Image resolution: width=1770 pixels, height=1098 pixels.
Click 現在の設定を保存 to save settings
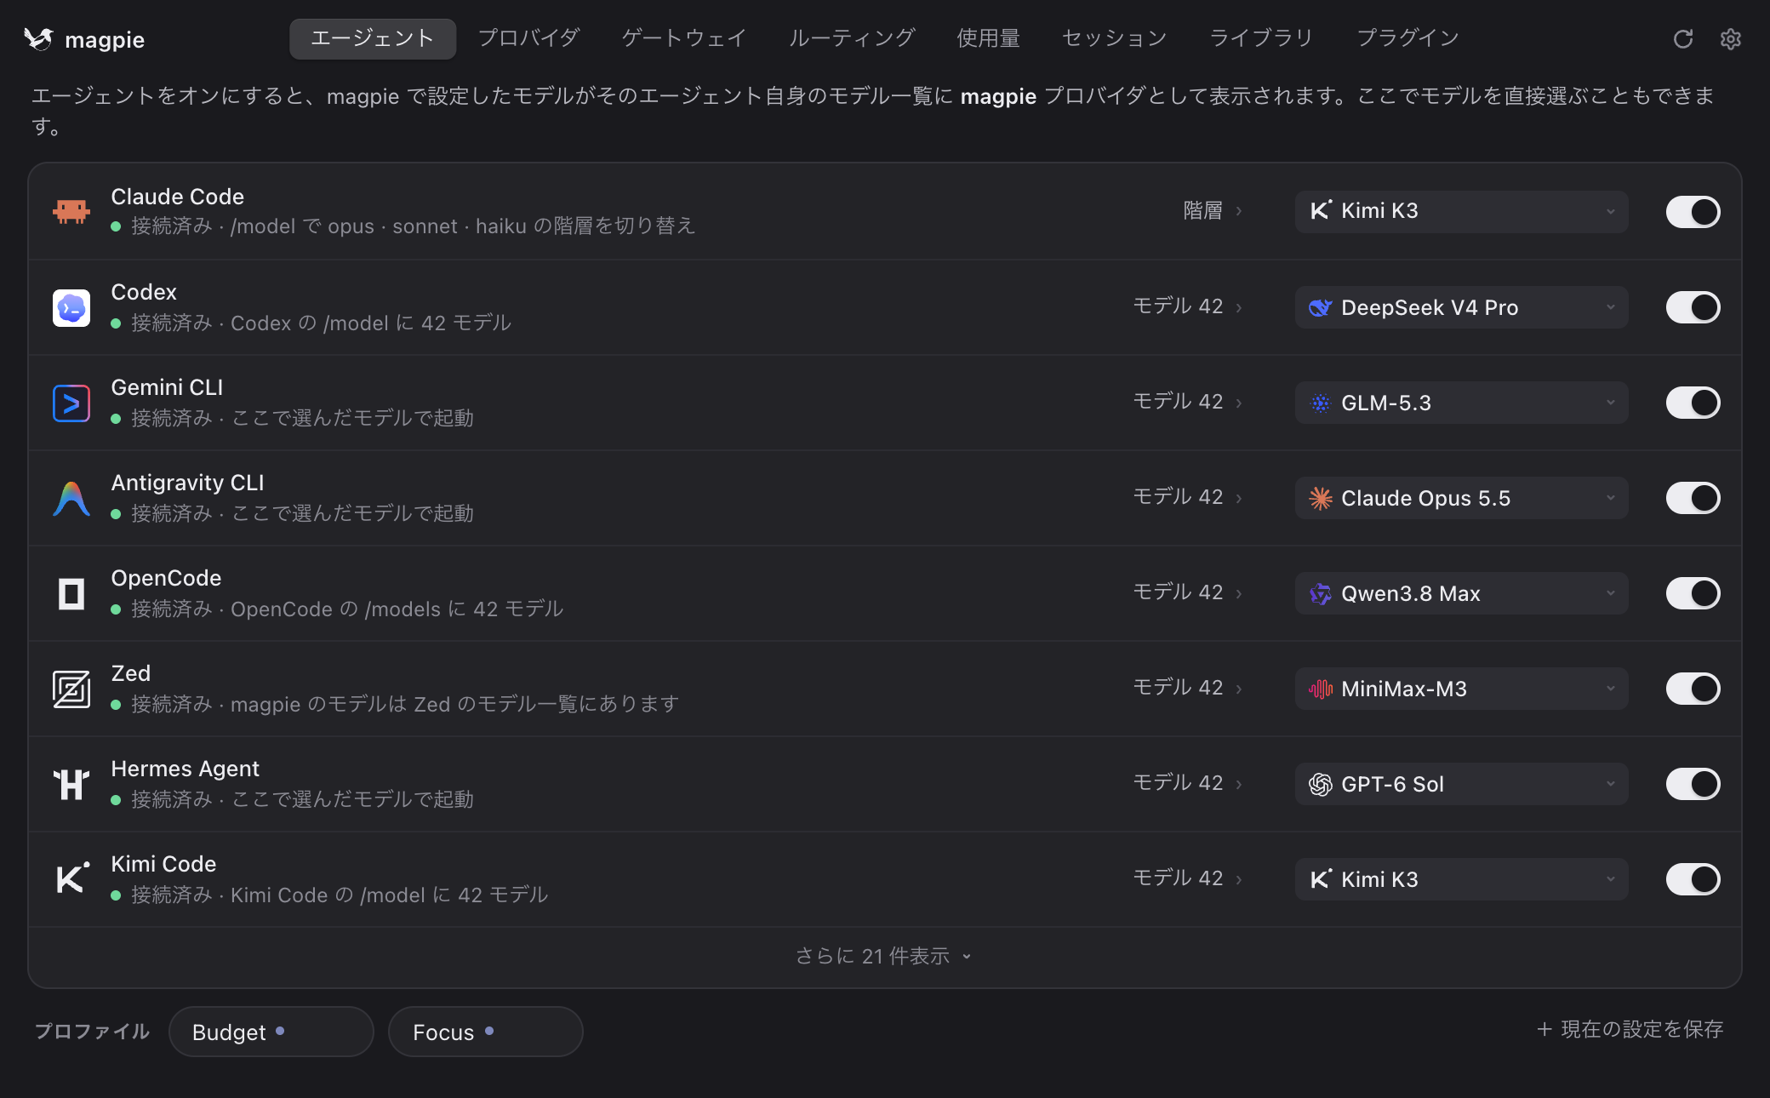coord(1630,1029)
